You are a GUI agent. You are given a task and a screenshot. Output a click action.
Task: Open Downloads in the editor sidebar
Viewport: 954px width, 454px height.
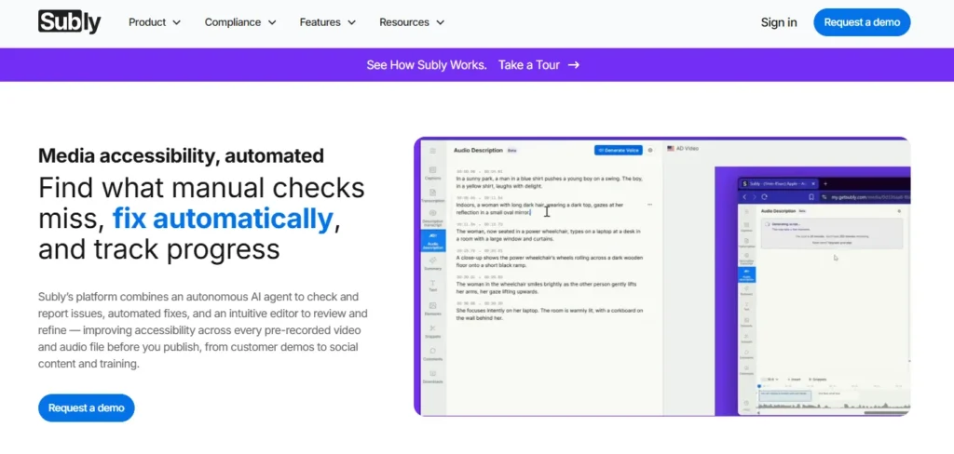point(432,376)
